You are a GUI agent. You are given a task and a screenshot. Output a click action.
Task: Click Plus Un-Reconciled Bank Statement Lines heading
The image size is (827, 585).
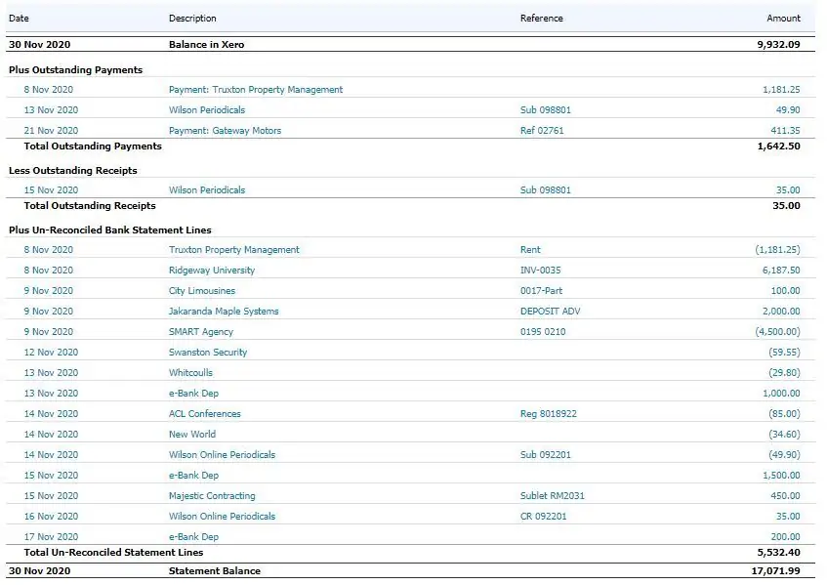pyautogui.click(x=109, y=230)
